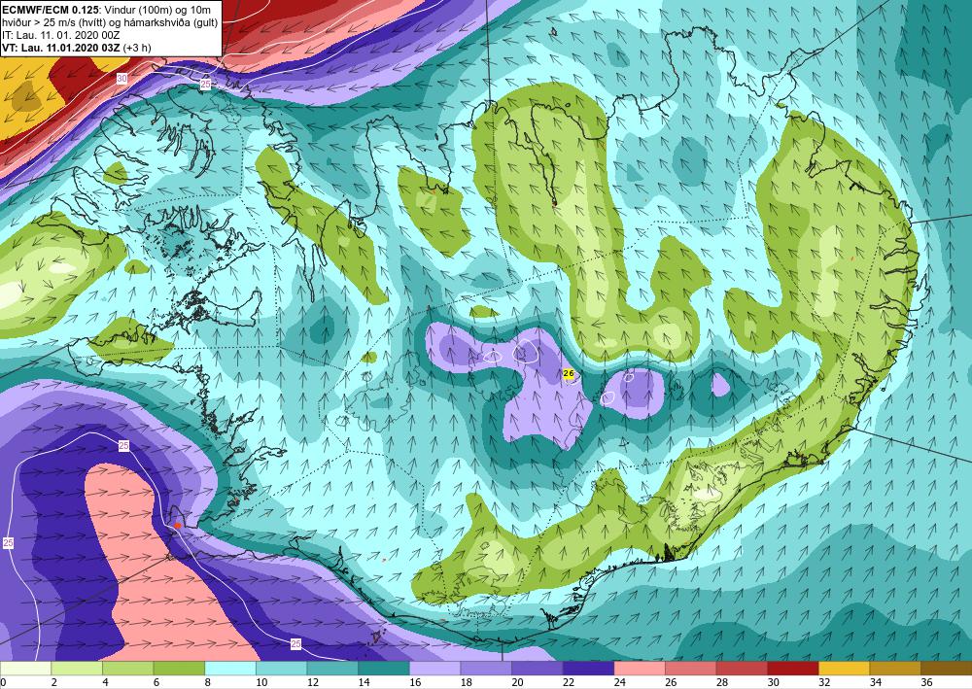972x689 pixels.
Task: Click the pale yellow 0–2 m/s legend swatch
Action: pyautogui.click(x=25, y=668)
